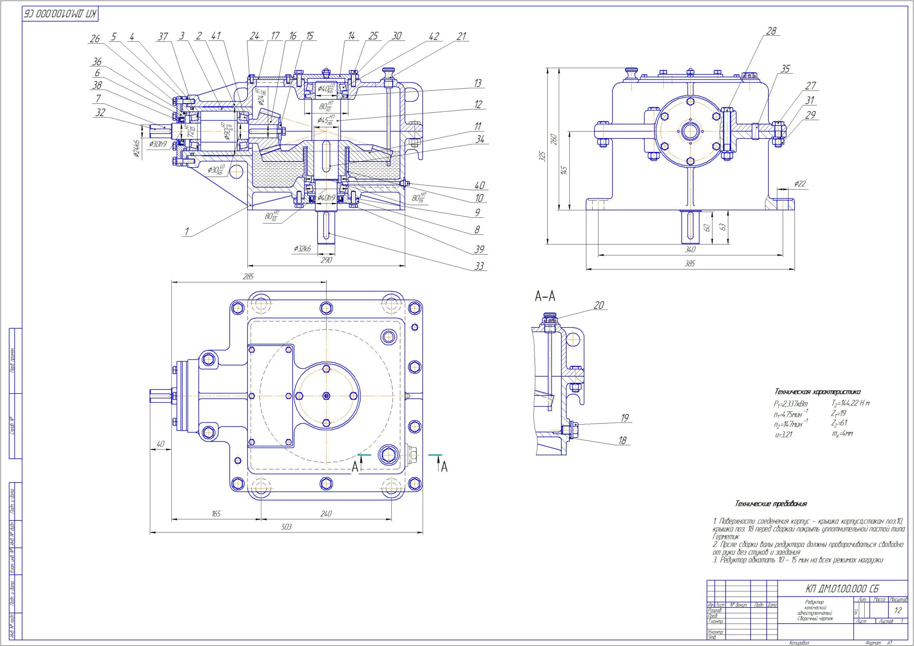Select the 290 dimension under the main section view
914x646 pixels.
326,260
